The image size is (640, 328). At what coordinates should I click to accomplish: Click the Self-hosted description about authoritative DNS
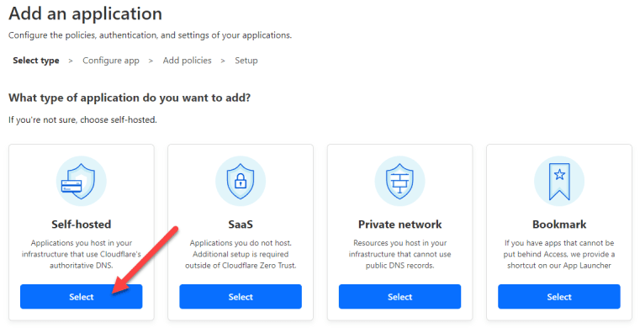point(82,254)
